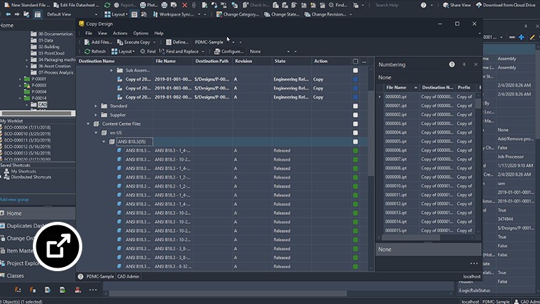This screenshot has height=304, width=540.
Task: Check the Sub Assemblies row checkbox
Action: (x=355, y=70)
